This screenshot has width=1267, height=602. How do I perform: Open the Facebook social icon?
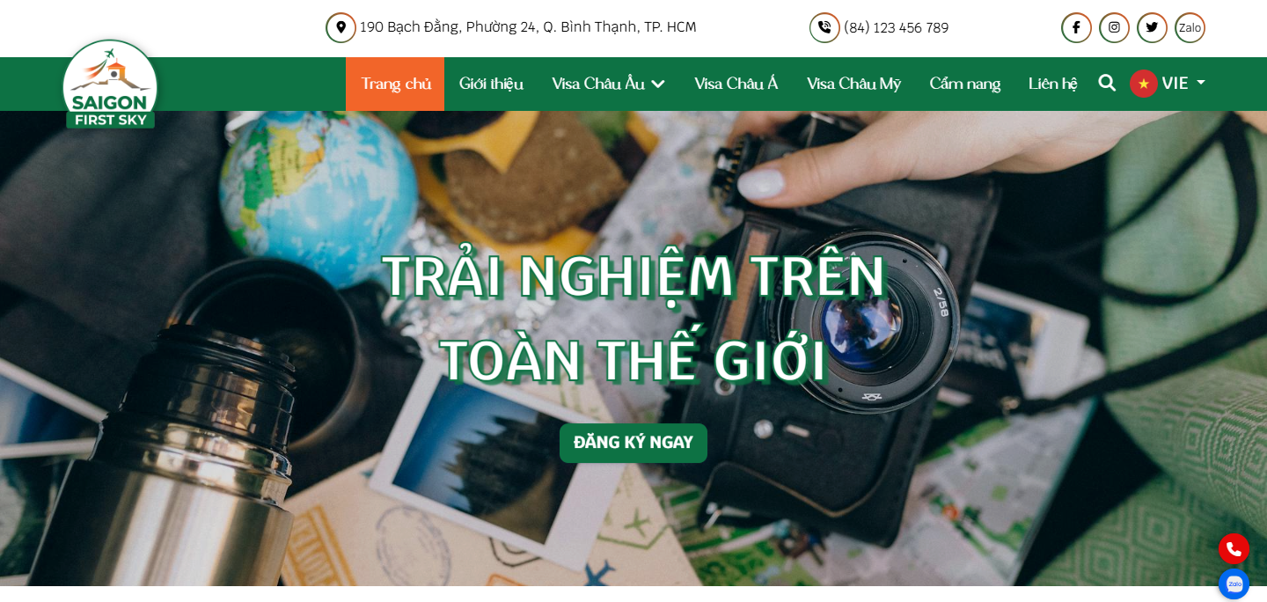1076,27
